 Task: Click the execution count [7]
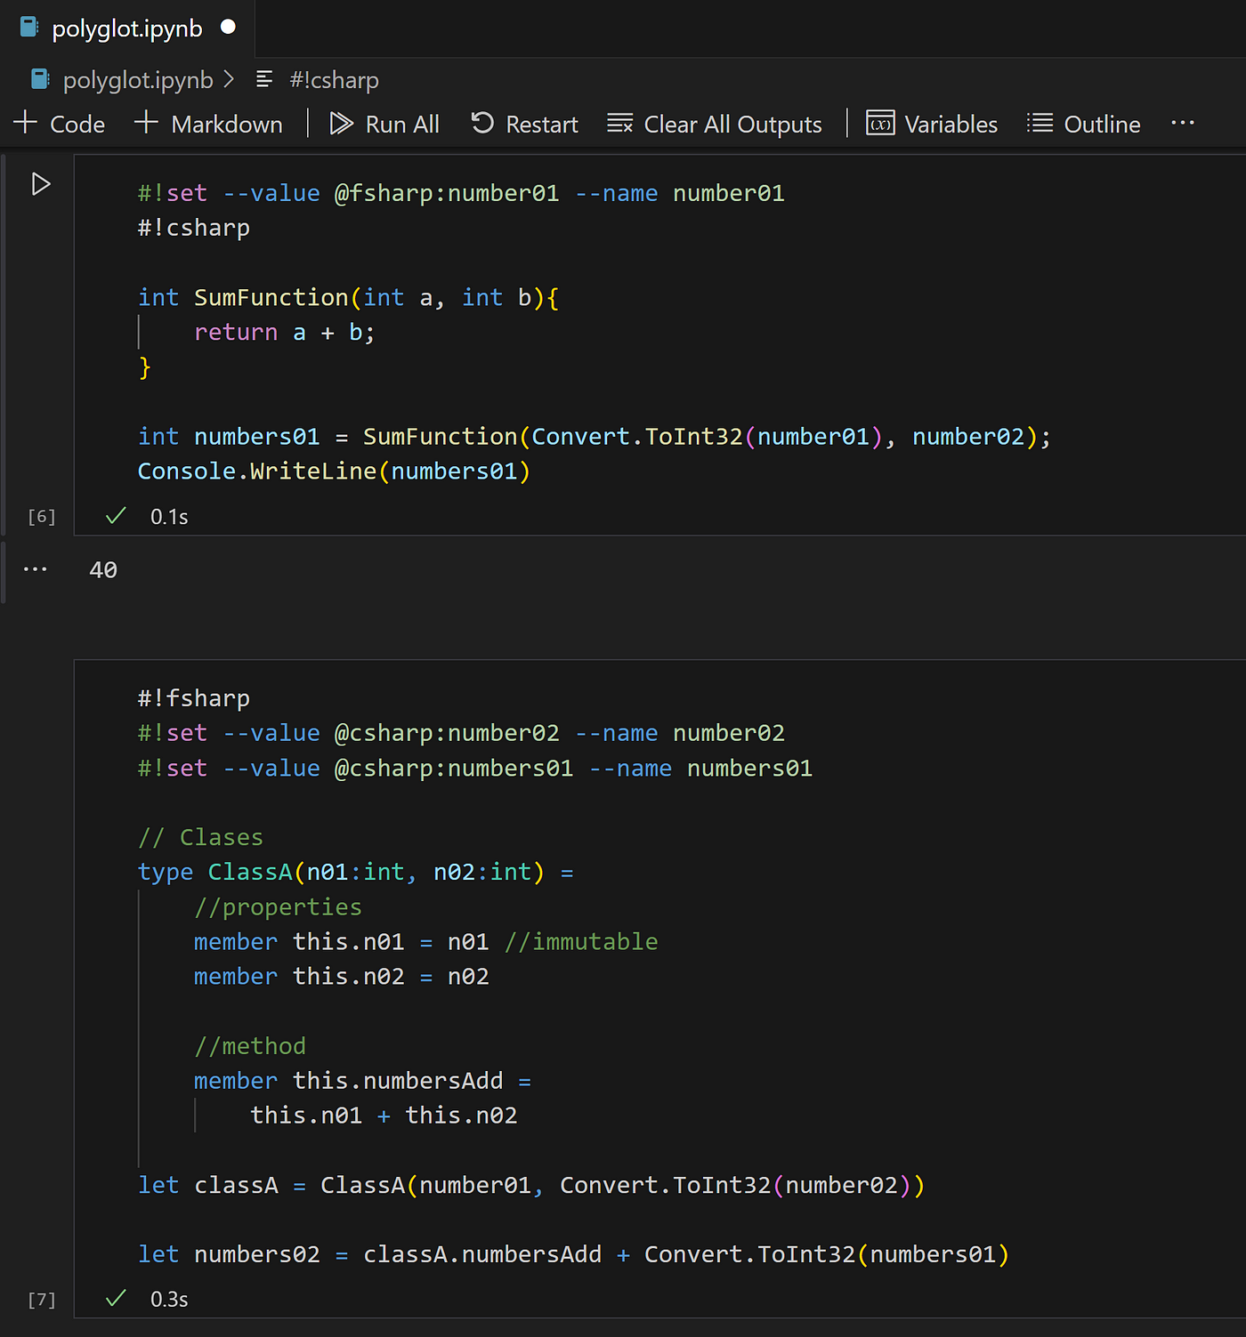[x=42, y=1300]
